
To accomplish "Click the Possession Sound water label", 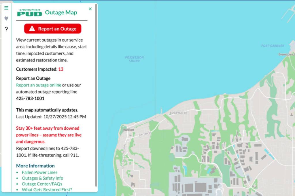I will click(x=134, y=59).
